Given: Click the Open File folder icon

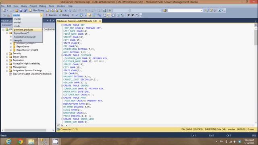Looking at the screenshot, I should 17,10.
